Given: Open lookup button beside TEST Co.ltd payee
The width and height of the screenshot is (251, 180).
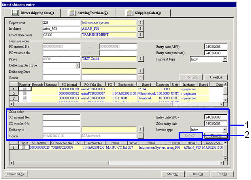Looking at the screenshot, I should (141, 59).
